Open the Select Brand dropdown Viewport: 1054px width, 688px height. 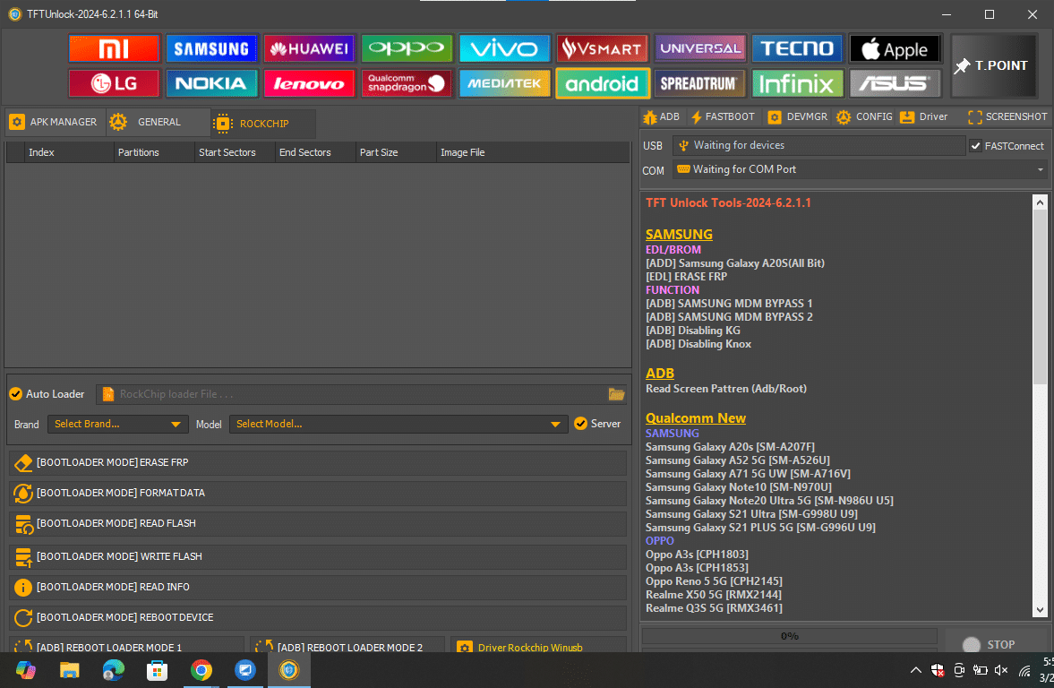click(116, 424)
